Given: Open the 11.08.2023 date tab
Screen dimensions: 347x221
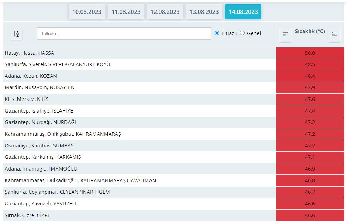Looking at the screenshot, I should [x=126, y=12].
